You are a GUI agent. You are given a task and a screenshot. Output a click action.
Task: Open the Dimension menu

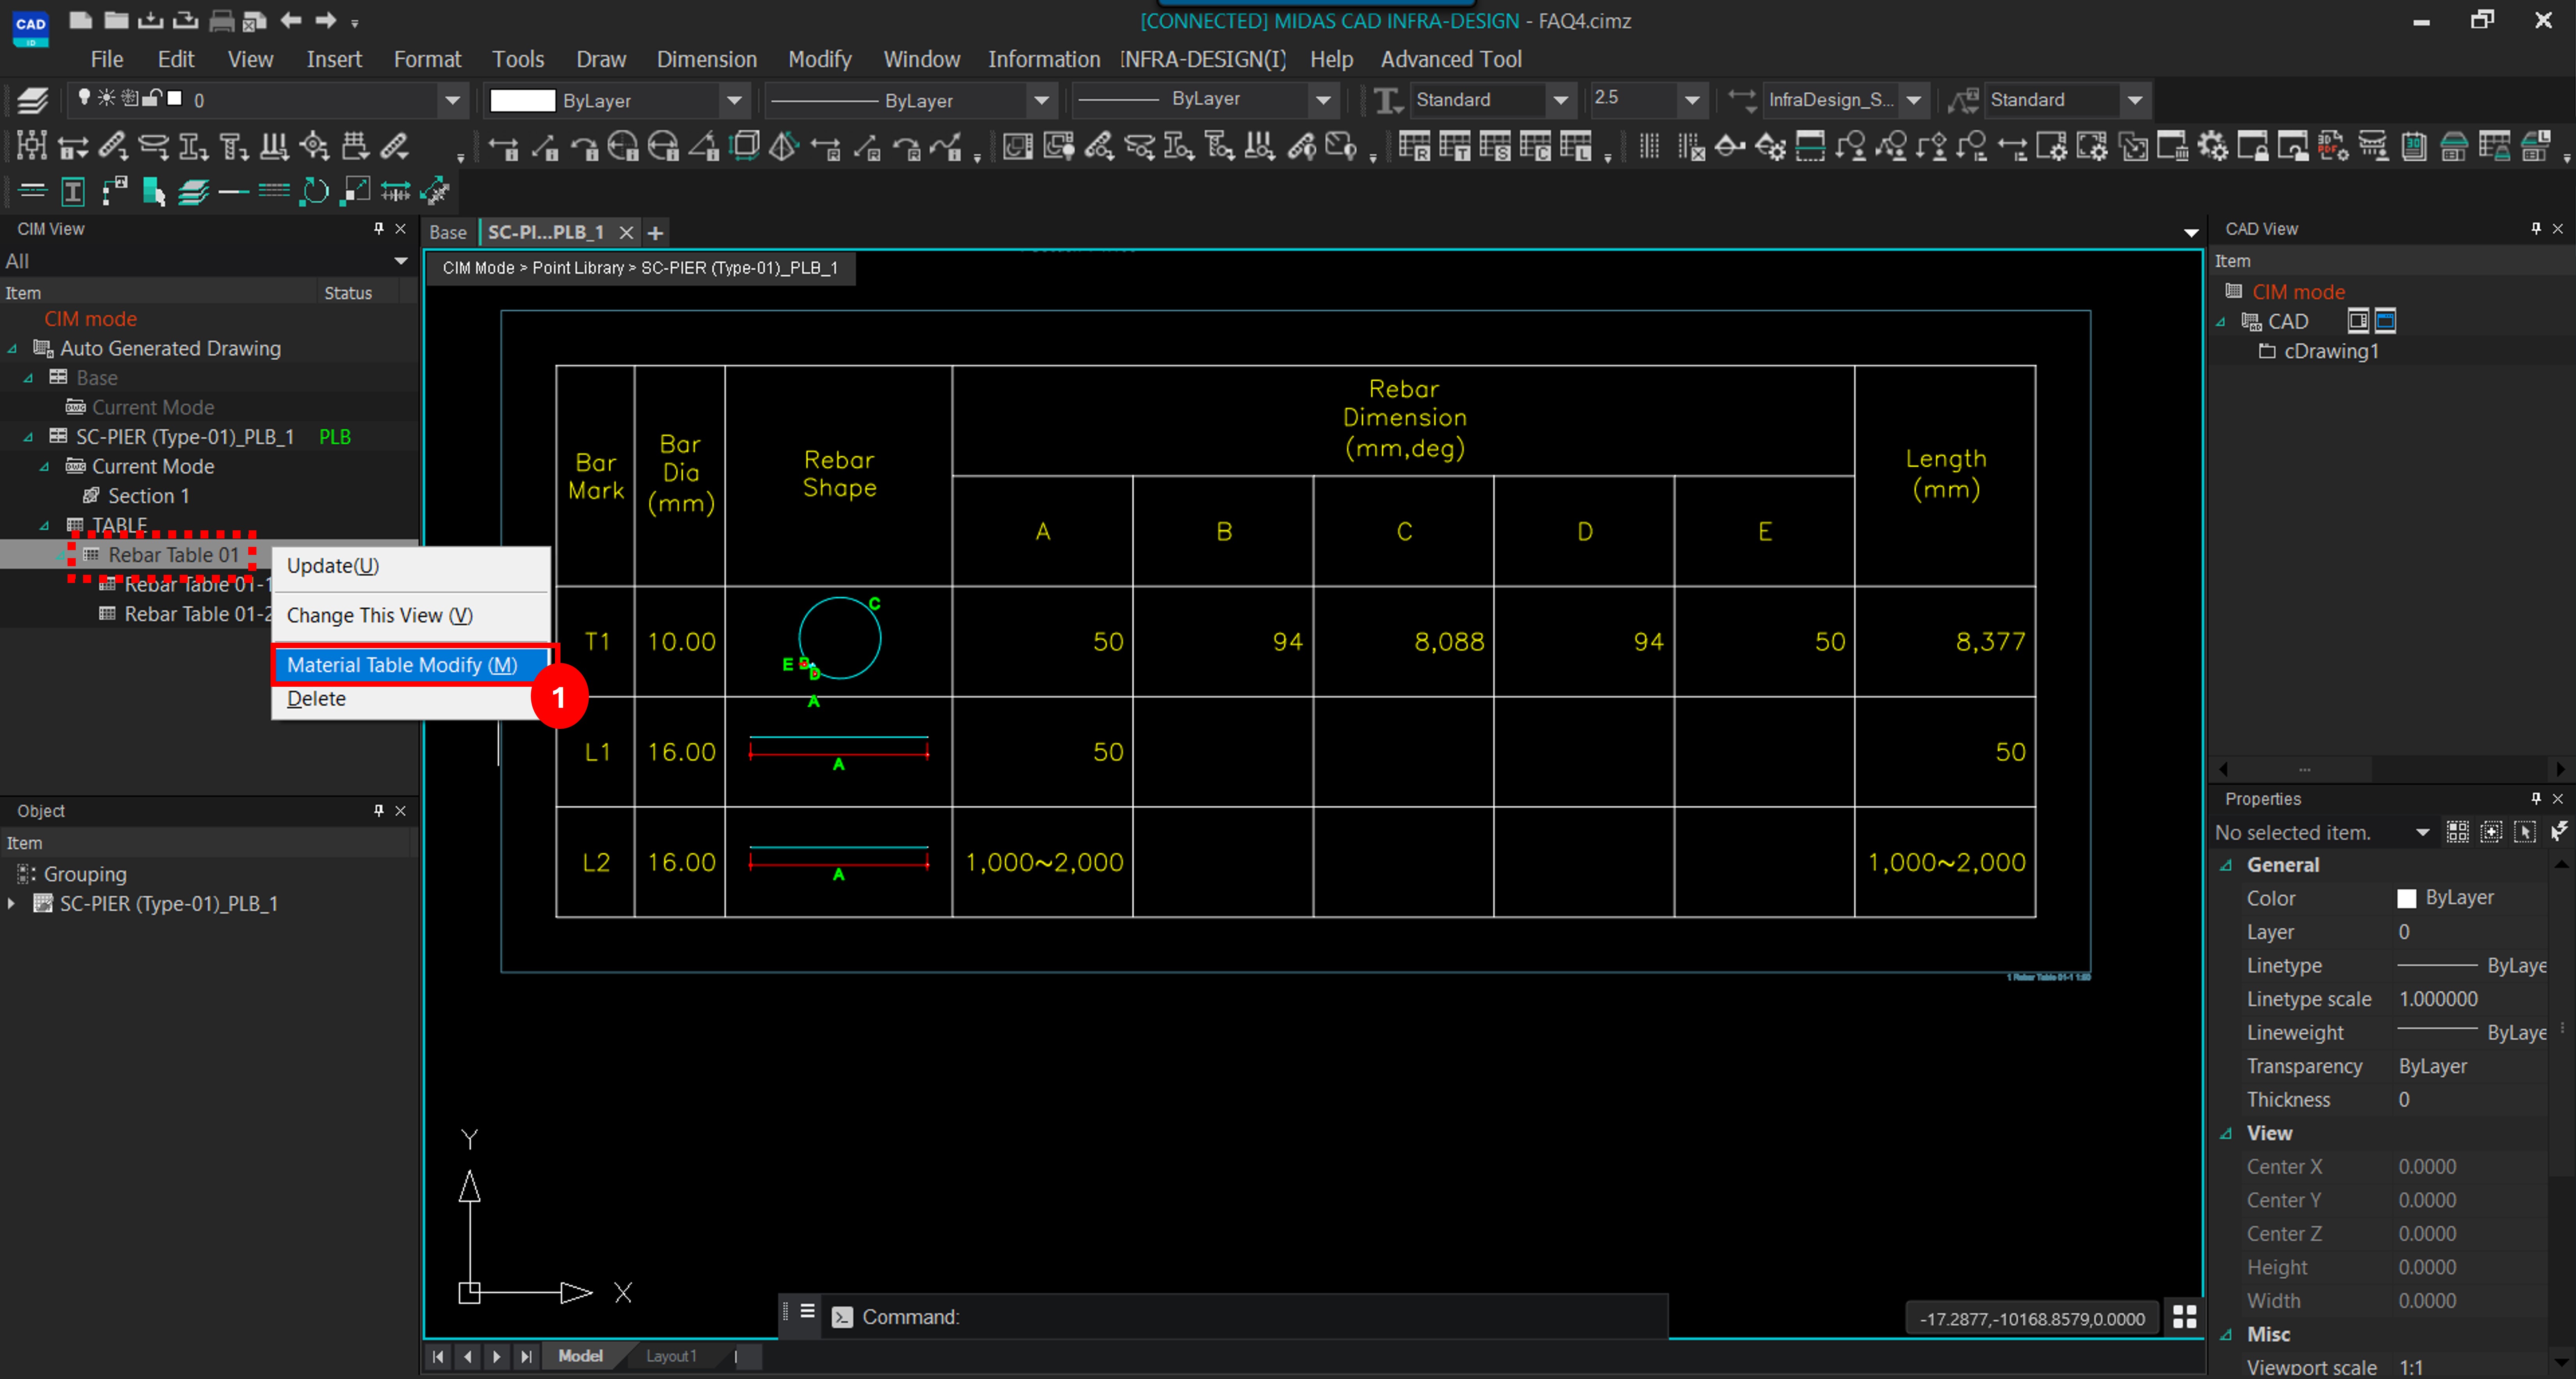click(707, 59)
